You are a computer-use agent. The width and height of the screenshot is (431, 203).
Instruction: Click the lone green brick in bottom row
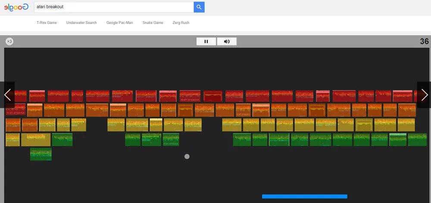coord(41,154)
